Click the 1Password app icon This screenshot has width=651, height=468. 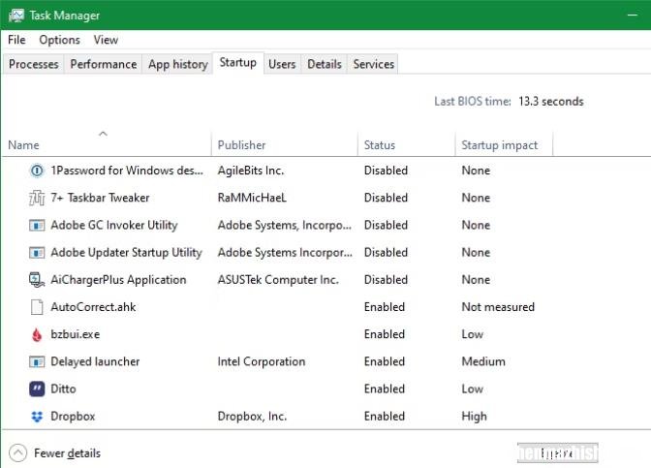click(37, 171)
